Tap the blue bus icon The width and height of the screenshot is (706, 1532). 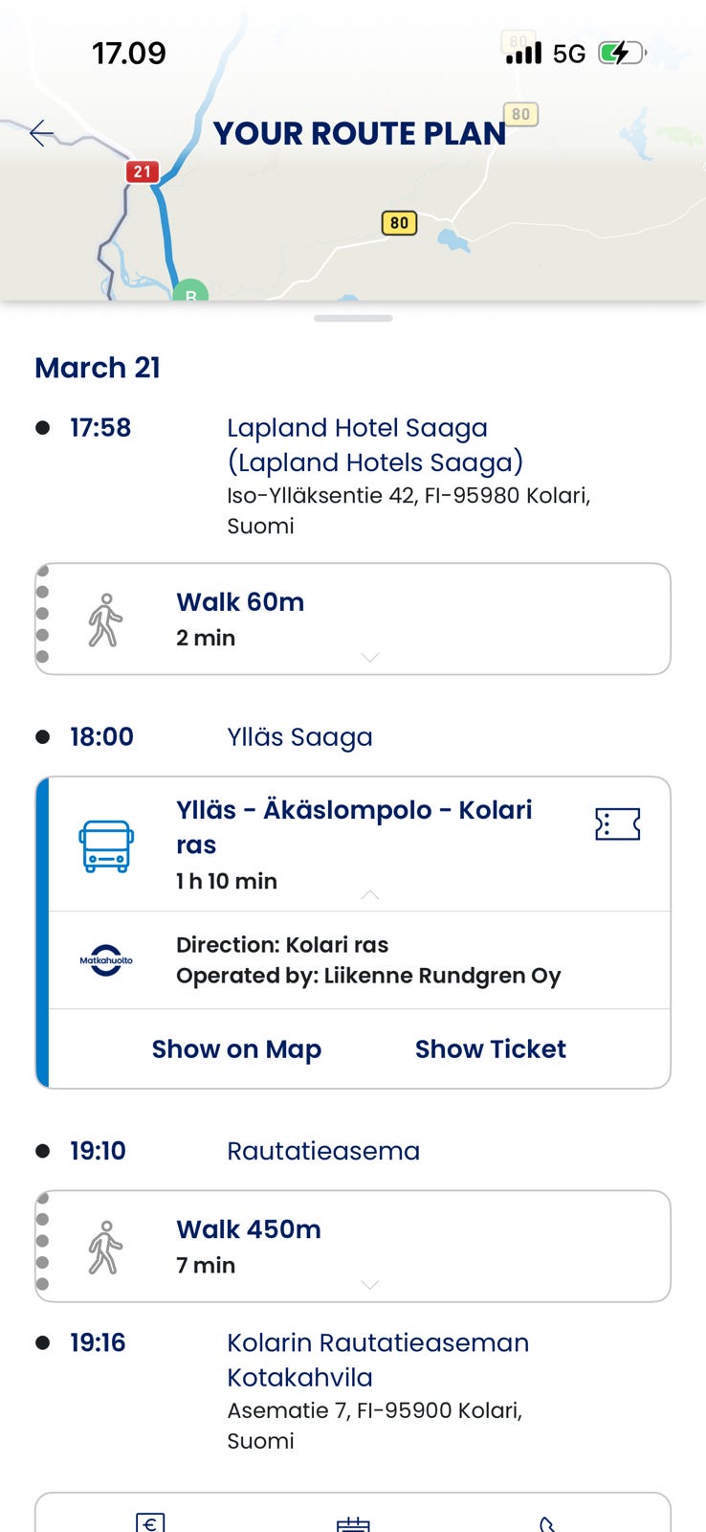(x=105, y=845)
